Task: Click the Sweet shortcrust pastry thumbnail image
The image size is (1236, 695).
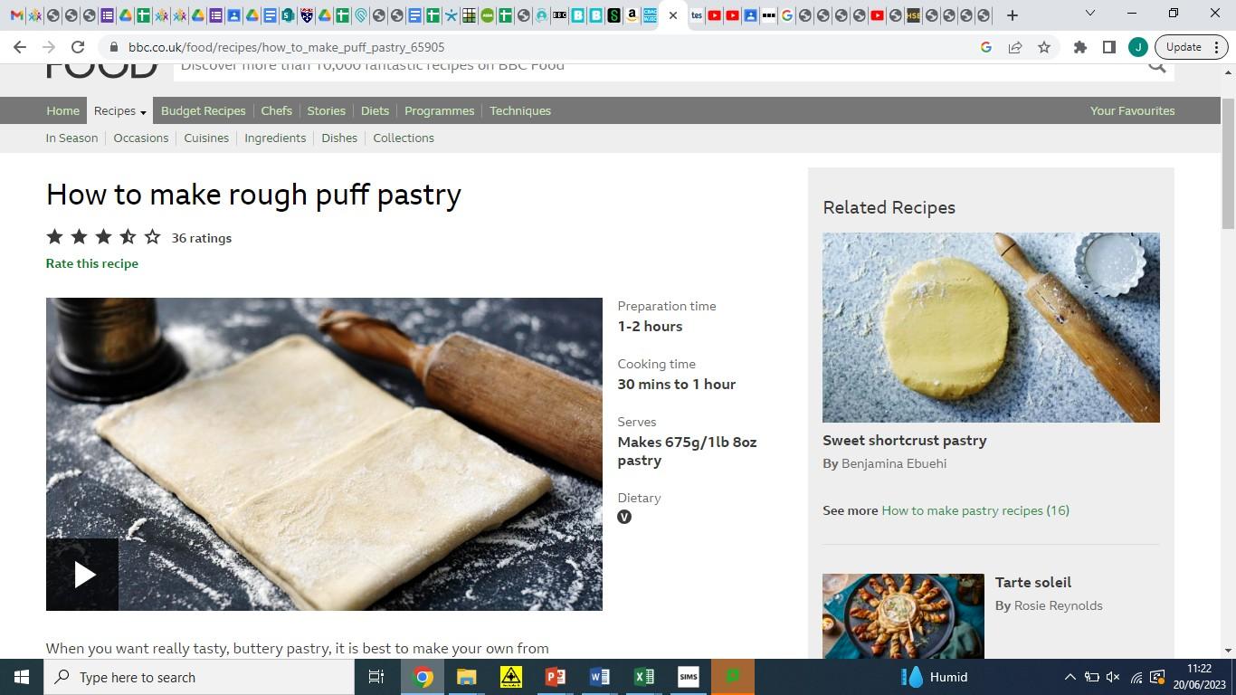Action: coord(991,328)
